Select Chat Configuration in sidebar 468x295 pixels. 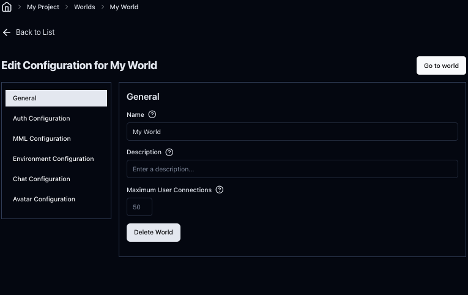42,179
